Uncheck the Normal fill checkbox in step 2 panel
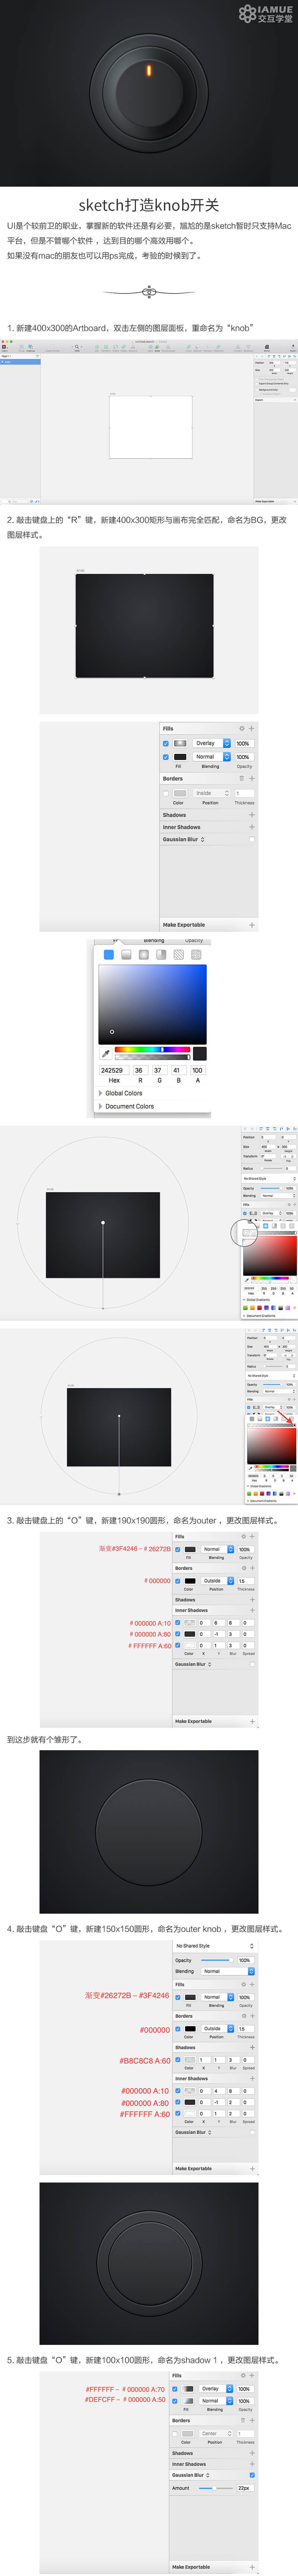 click(x=165, y=757)
